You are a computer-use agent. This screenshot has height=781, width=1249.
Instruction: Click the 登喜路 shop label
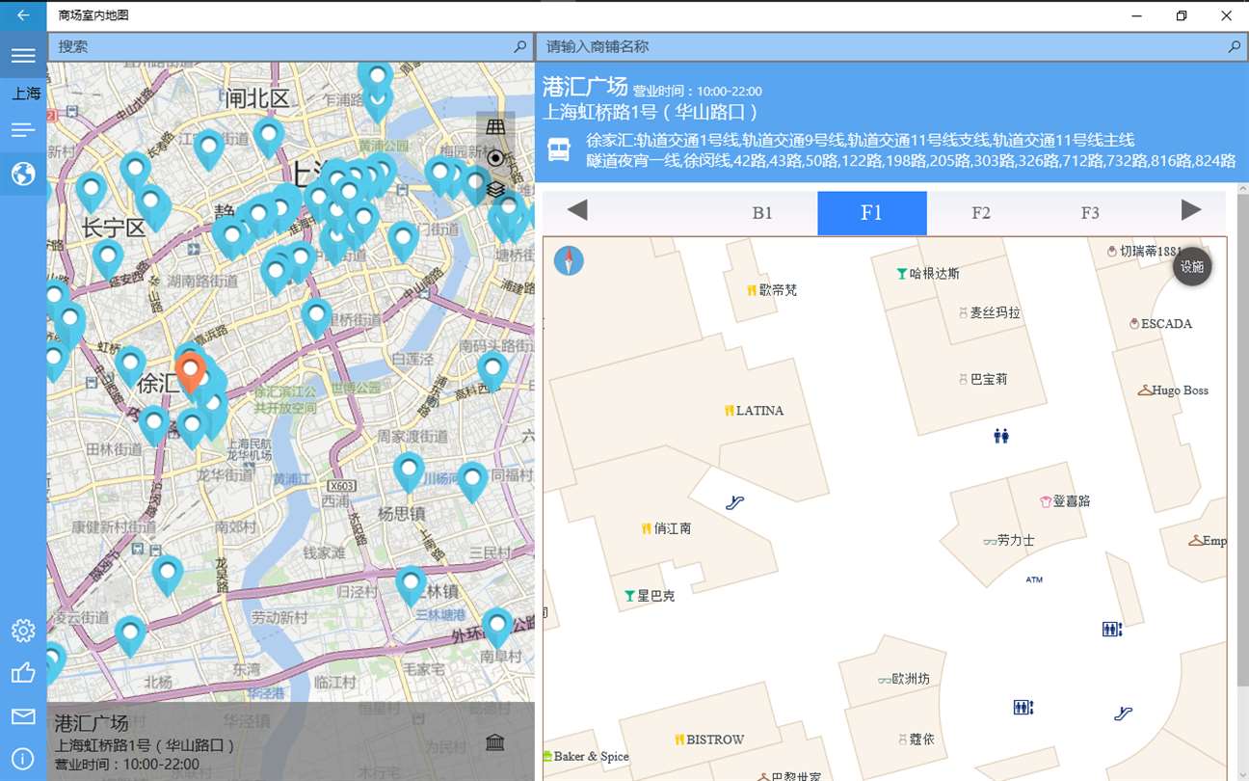coord(1065,501)
